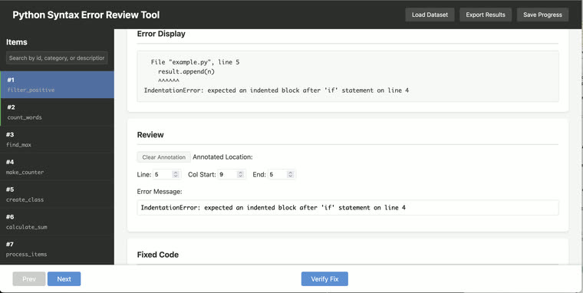
Task: Open Export Results in the header
Action: coord(486,15)
